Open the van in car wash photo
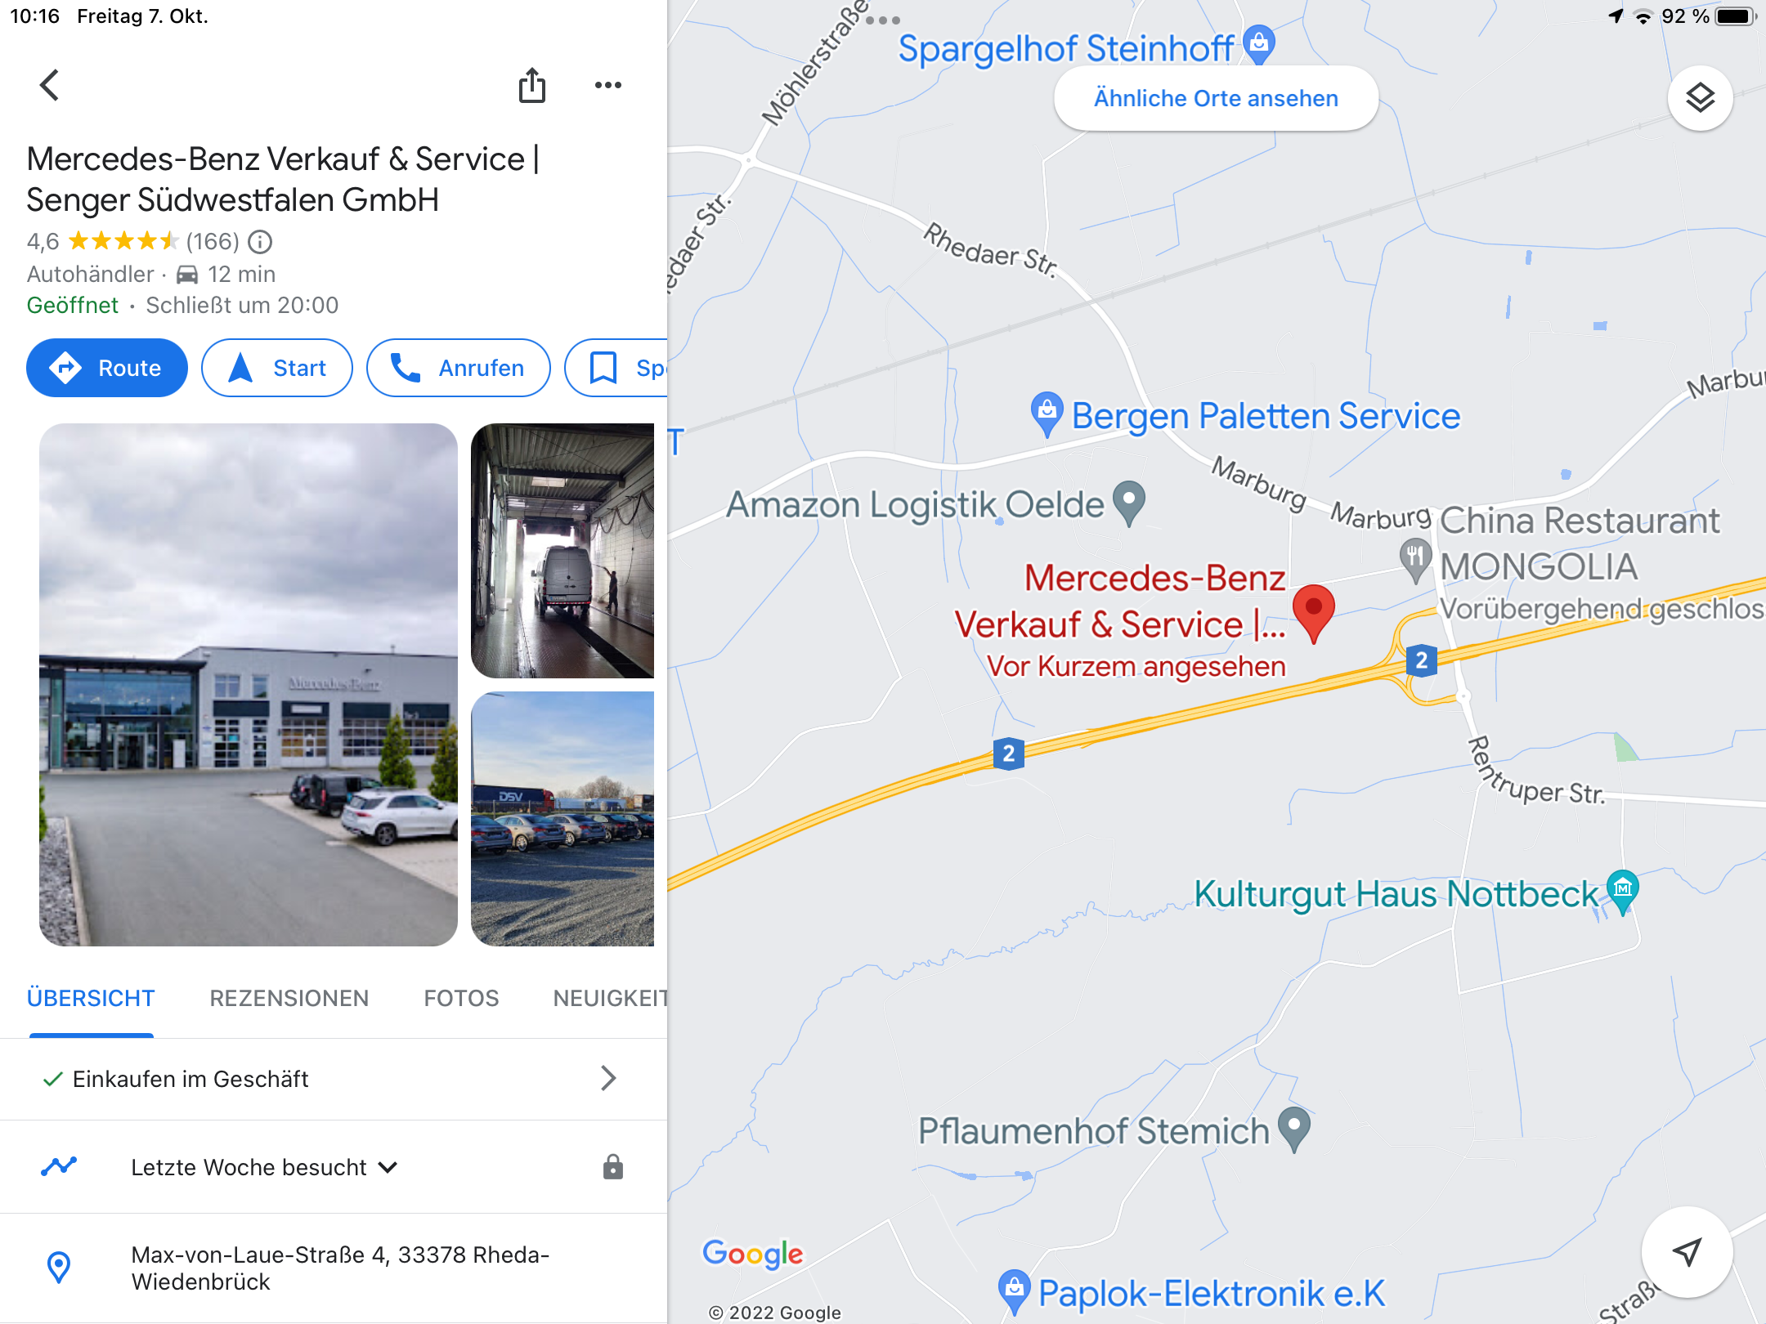Screen dimensions: 1766x1324 click(x=563, y=551)
